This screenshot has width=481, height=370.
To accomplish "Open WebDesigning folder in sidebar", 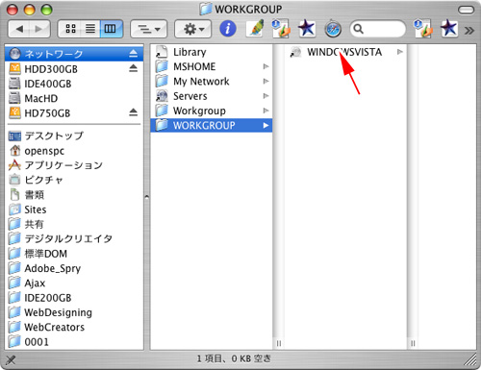I will (74, 312).
